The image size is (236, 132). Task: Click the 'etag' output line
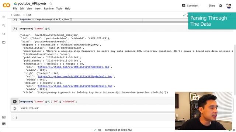pyautogui.click(x=49, y=35)
